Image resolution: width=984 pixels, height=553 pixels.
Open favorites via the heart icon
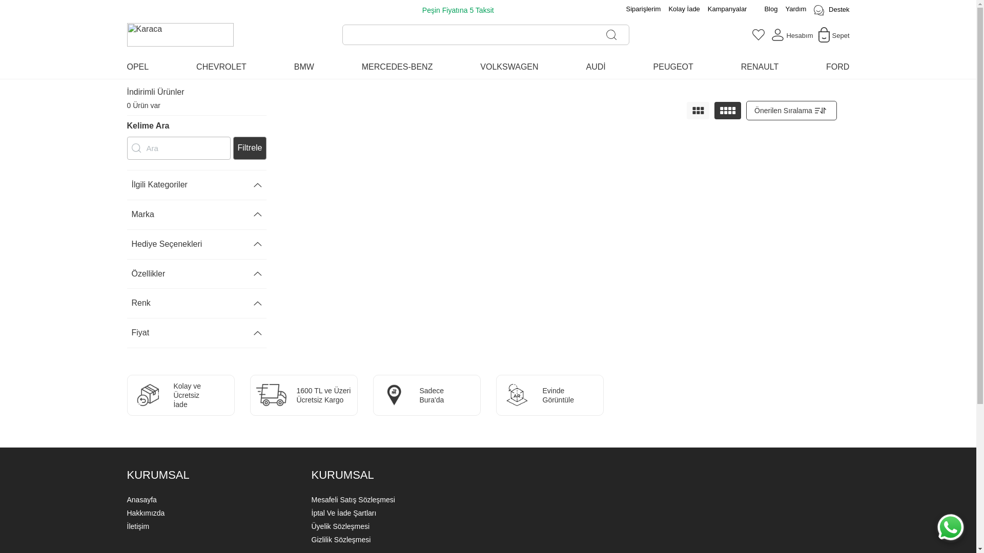pos(758,34)
